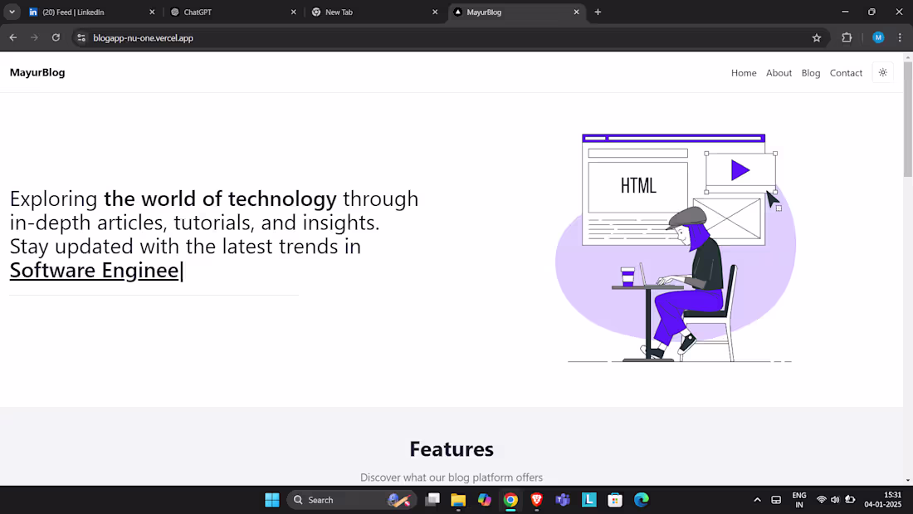913x514 pixels.
Task: Adjust volume via the speaker tray icon
Action: click(835, 499)
